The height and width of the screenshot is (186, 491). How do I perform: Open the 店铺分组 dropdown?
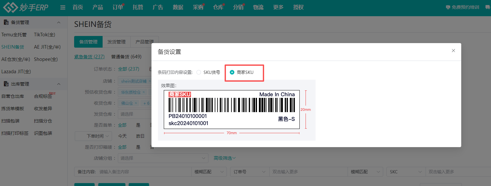pyautogui.click(x=163, y=158)
